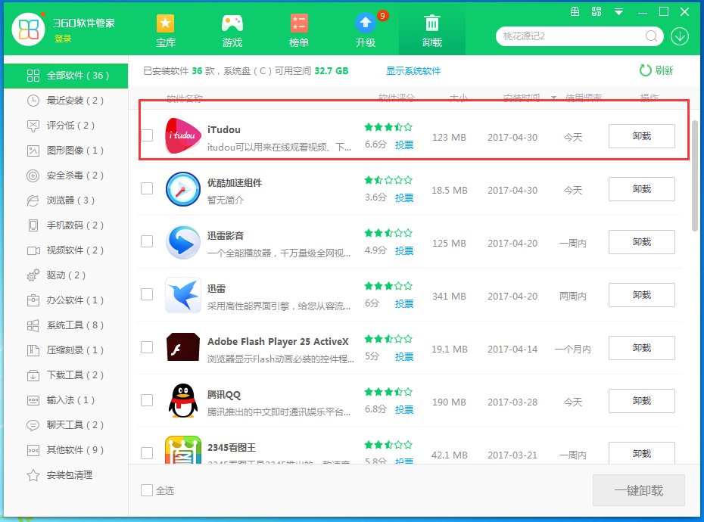Select 浏览器 (3) category

66,200
